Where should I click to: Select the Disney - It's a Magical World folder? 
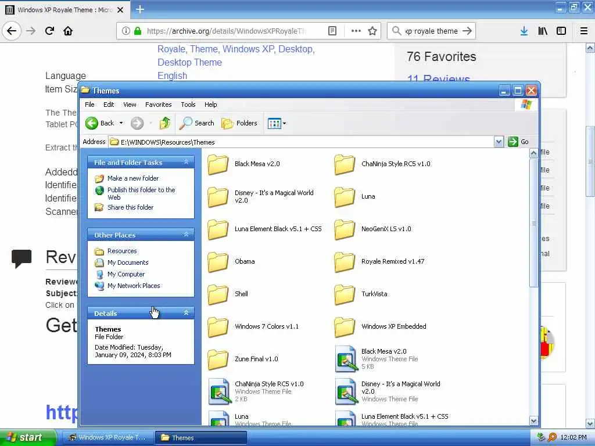[x=261, y=196]
